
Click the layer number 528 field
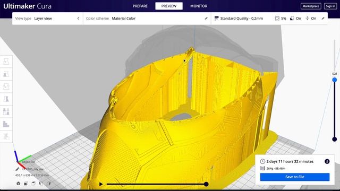[335, 74]
